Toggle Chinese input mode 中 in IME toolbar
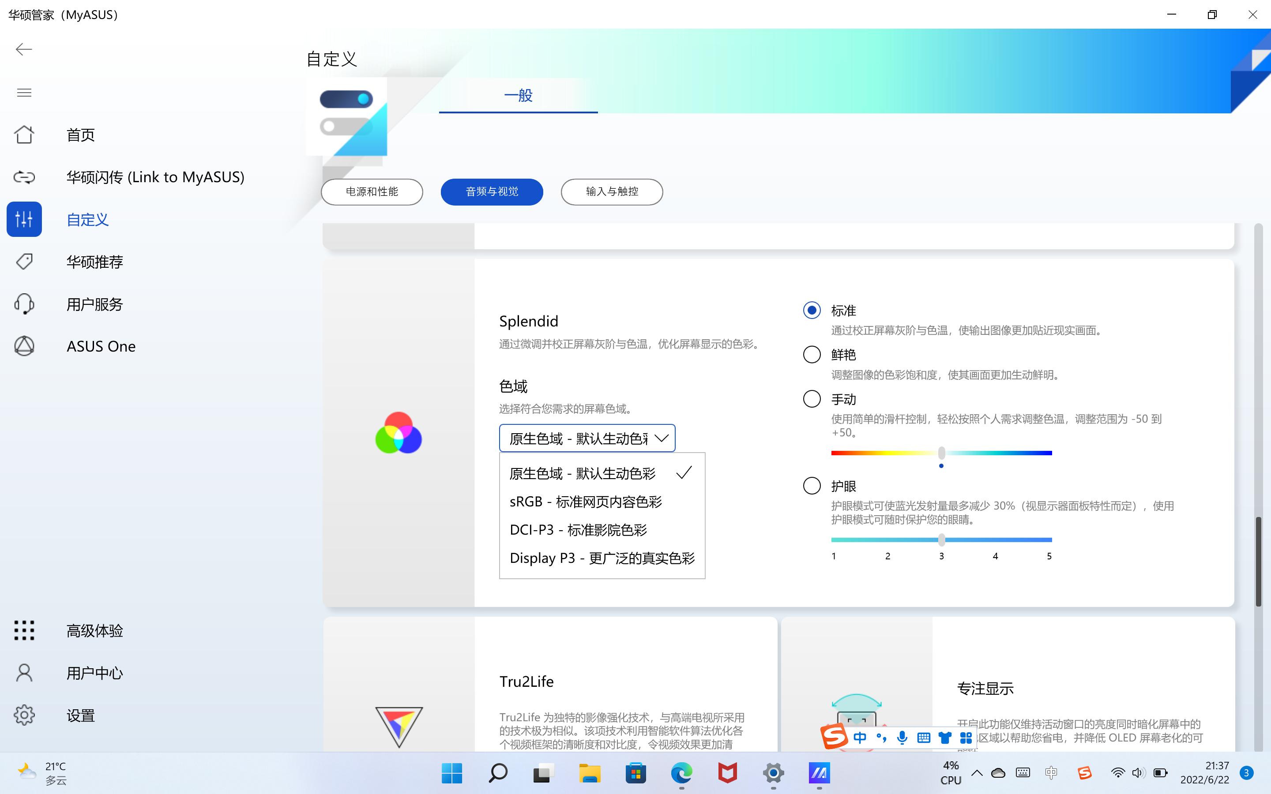The width and height of the screenshot is (1271, 794). (x=860, y=738)
